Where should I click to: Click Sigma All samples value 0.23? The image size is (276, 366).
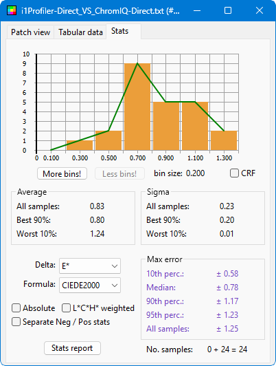(x=227, y=206)
